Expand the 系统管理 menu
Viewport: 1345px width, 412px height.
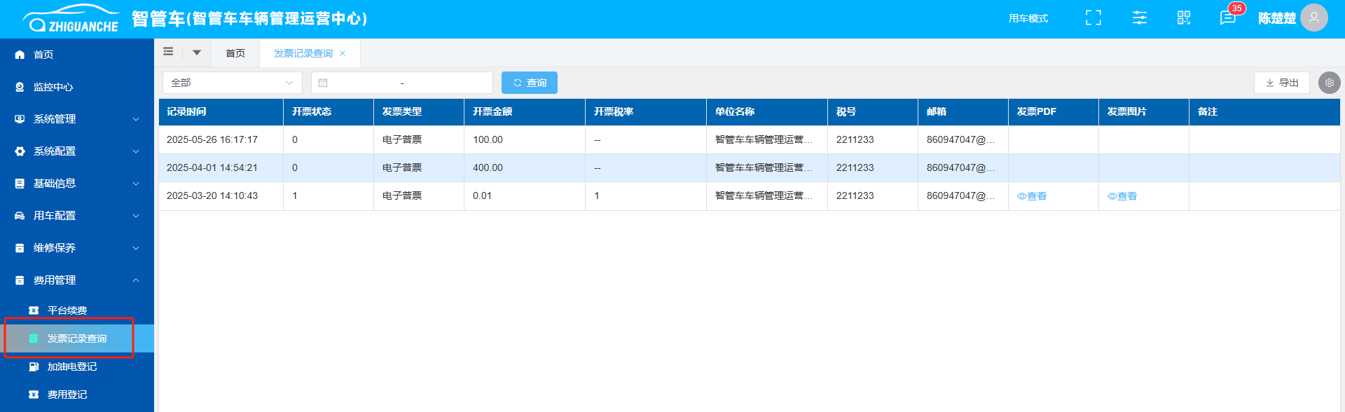[77, 119]
